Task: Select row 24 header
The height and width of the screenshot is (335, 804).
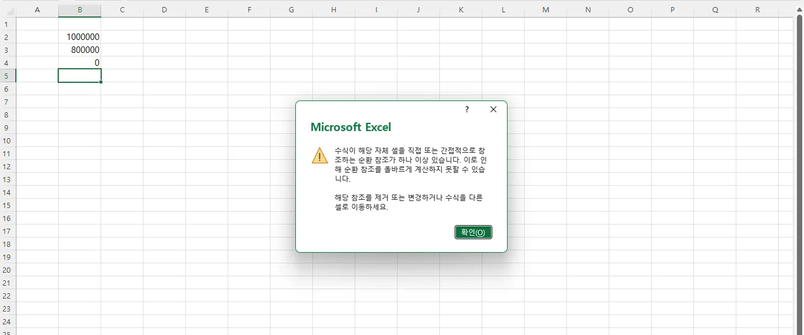Action: [x=8, y=321]
